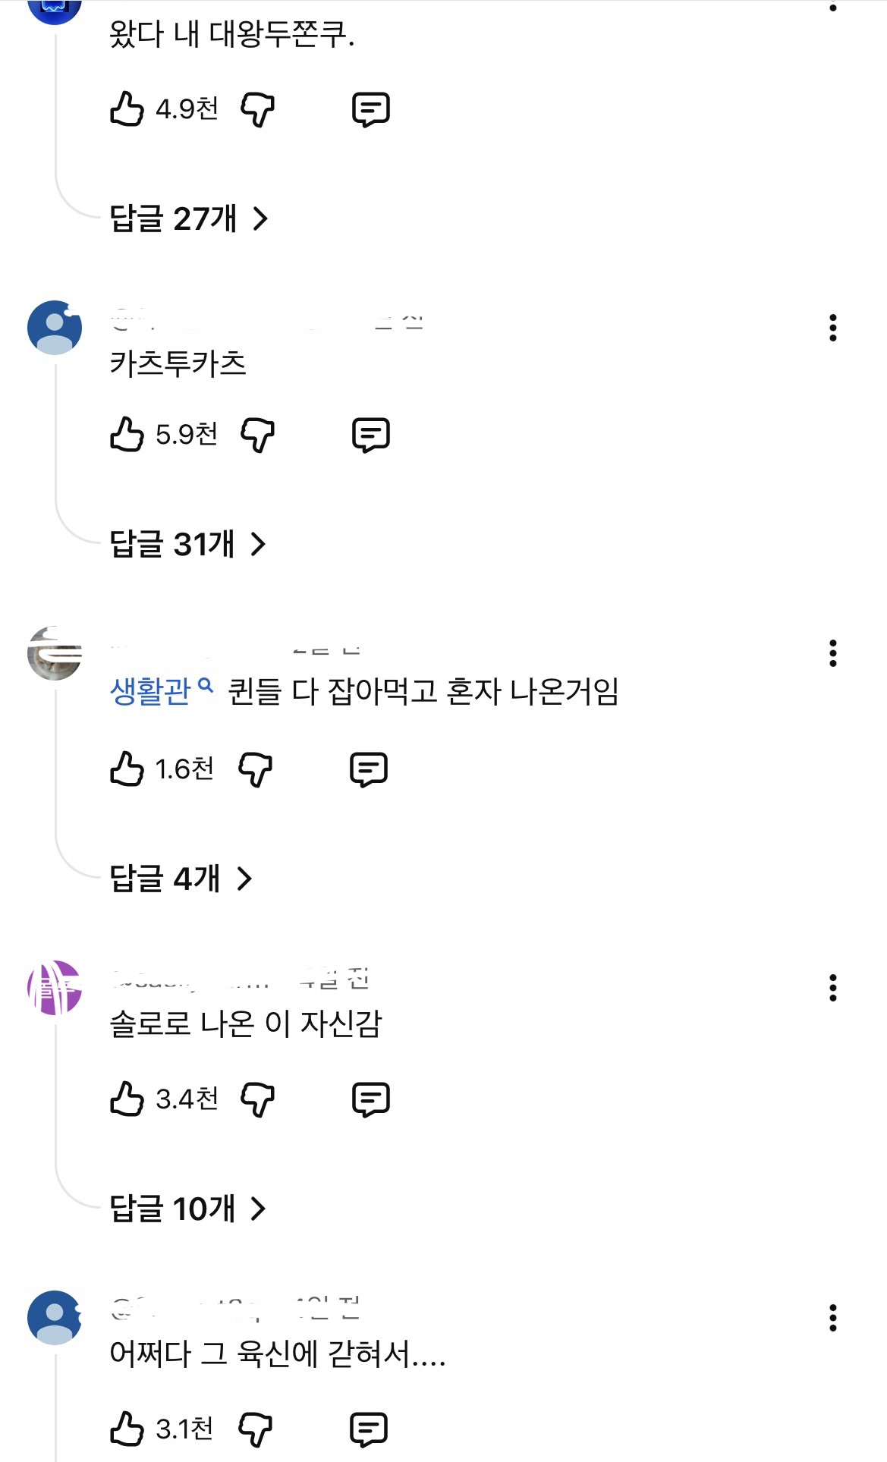Dislike the 대왕두쫀쿠 comment

tap(257, 110)
